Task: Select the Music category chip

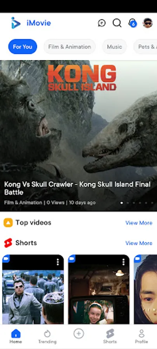Action: [x=114, y=47]
